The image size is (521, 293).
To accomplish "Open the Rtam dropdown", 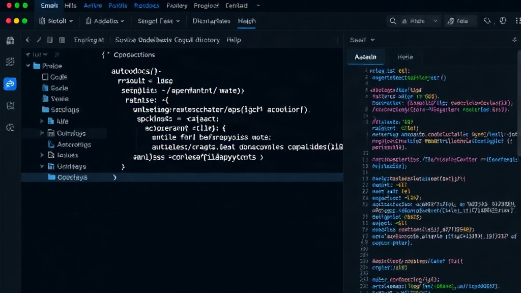I will [436, 21].
